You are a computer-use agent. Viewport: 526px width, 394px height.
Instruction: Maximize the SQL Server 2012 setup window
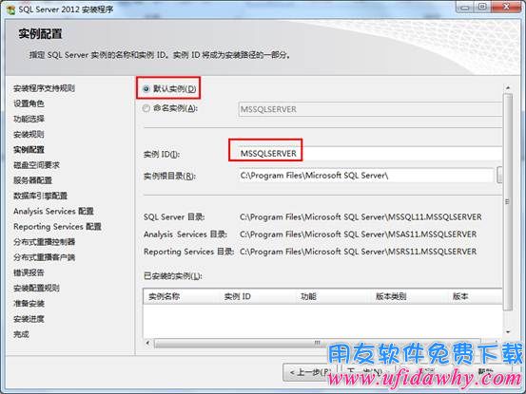tap(482, 7)
